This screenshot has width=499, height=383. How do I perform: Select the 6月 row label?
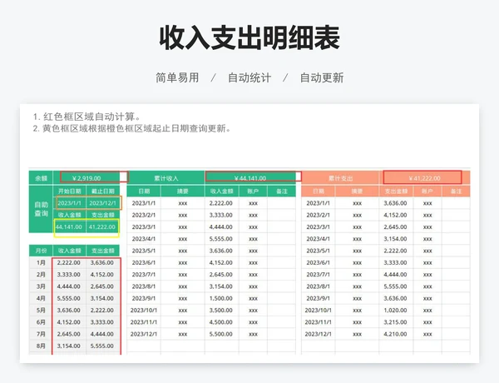tap(41, 322)
